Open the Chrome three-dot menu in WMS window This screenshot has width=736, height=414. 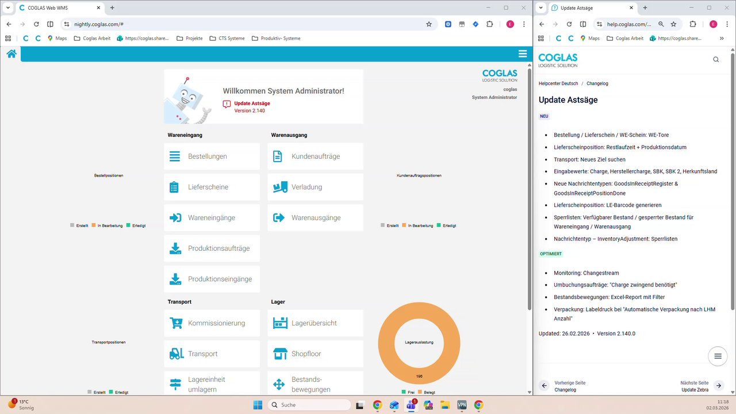coord(524,24)
